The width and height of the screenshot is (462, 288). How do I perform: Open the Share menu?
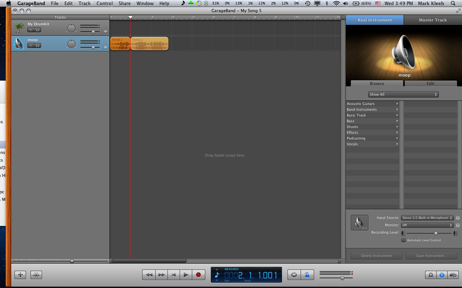click(124, 4)
